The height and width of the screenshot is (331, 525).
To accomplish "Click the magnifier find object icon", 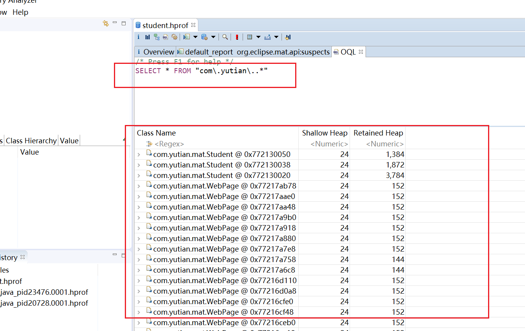I will tap(225, 37).
